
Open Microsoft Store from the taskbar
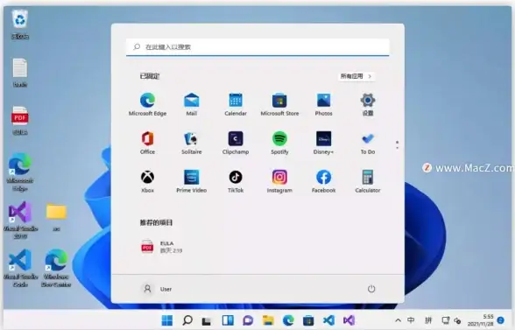click(308, 320)
